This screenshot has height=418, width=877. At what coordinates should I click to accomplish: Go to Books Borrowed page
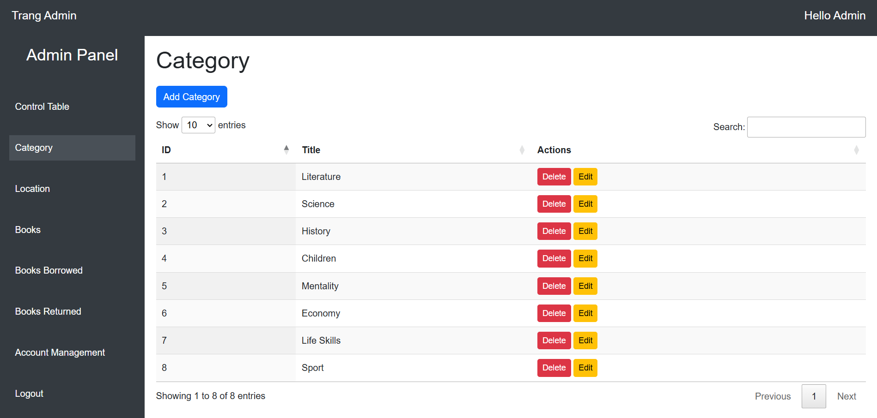pos(49,270)
